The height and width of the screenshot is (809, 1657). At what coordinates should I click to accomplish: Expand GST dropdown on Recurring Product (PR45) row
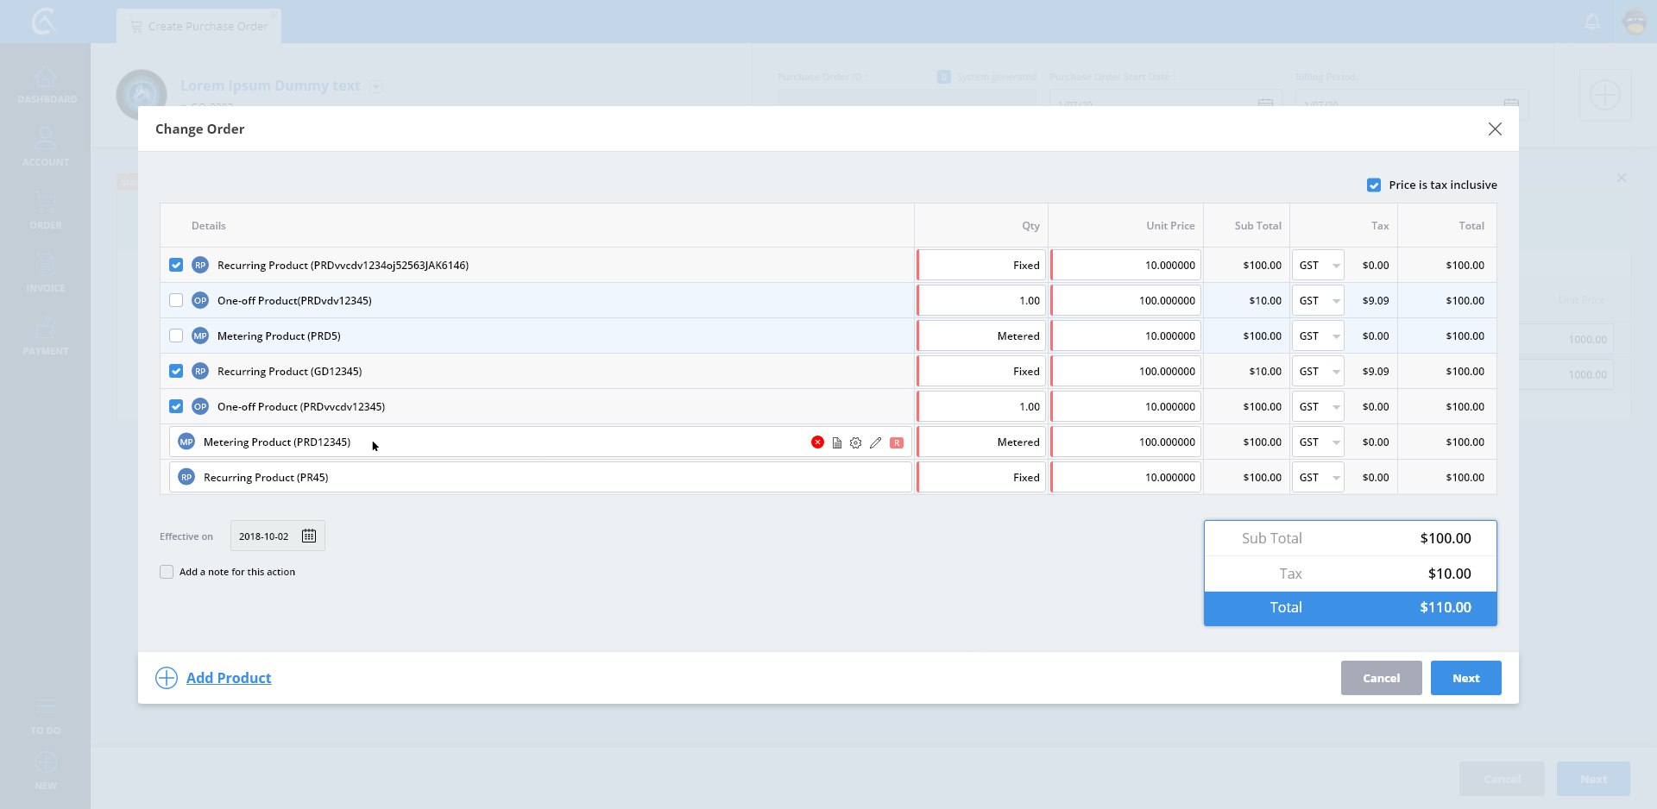click(x=1318, y=478)
